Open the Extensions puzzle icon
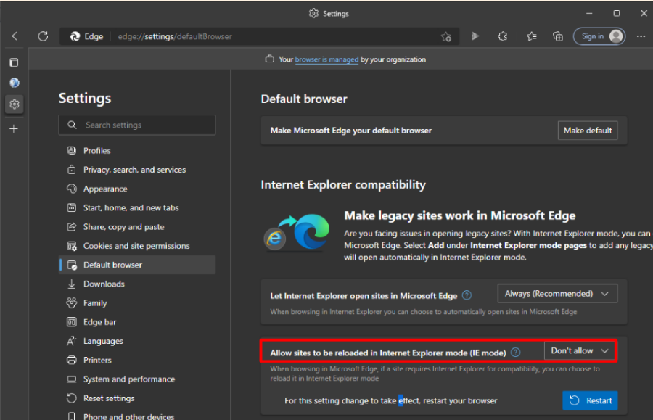This screenshot has width=653, height=420. 503,36
